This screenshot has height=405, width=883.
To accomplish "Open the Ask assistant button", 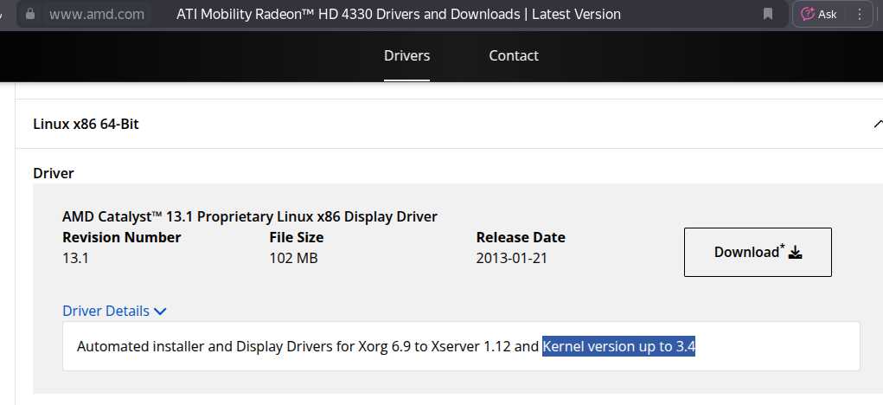I will pyautogui.click(x=819, y=14).
